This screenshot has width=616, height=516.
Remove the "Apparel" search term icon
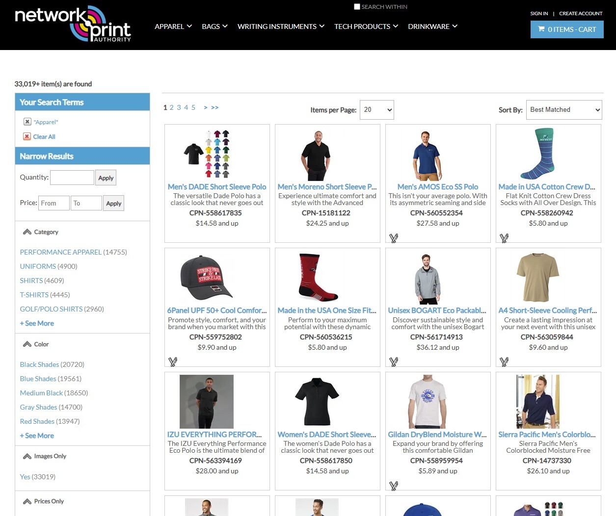(x=27, y=122)
